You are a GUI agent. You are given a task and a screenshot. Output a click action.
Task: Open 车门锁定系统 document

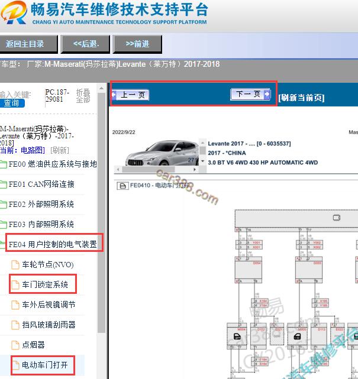[45, 284]
